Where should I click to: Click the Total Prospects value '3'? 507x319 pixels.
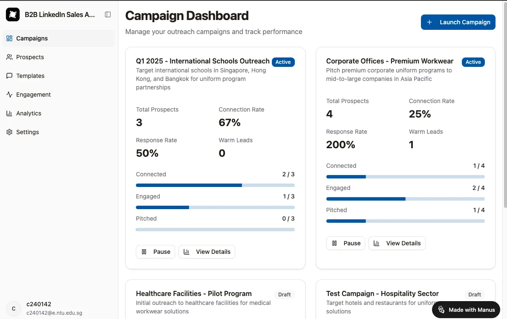tap(139, 123)
